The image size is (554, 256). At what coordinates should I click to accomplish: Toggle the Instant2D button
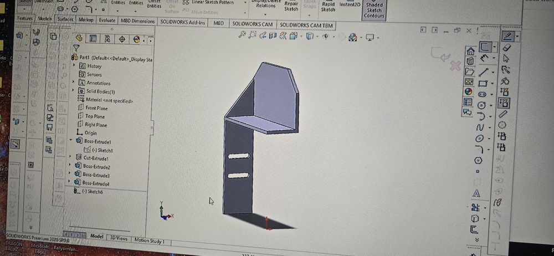pos(350,4)
